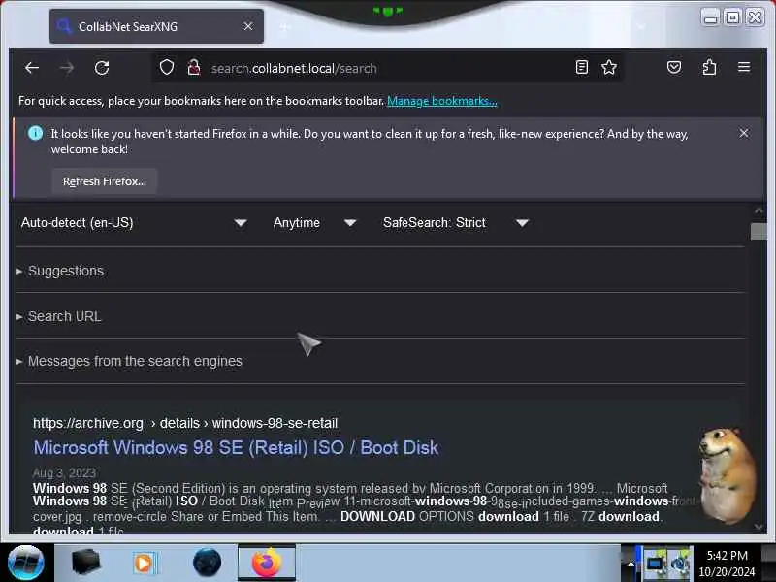Click the Refresh Firefox... button
The width and height of the screenshot is (776, 582).
(x=105, y=181)
